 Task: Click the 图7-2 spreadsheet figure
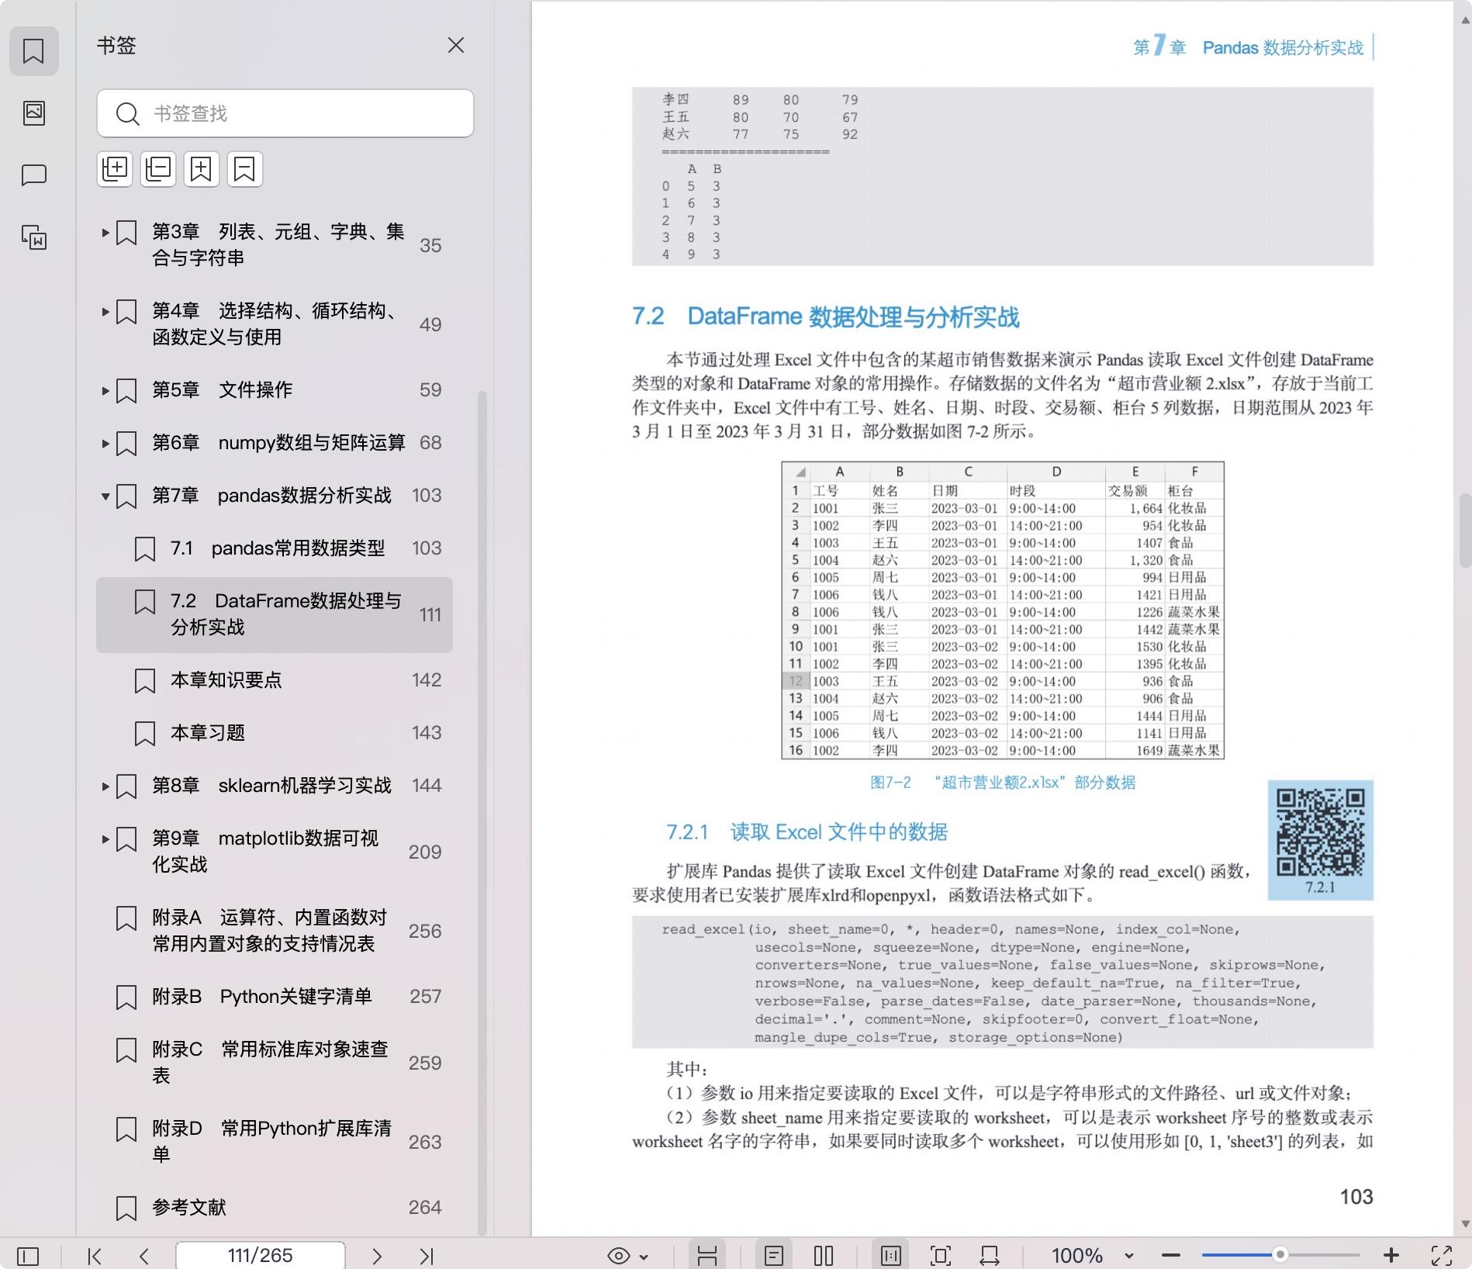(x=1003, y=610)
